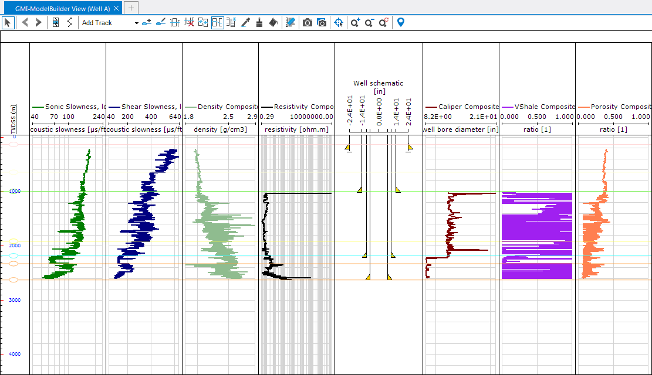The height and width of the screenshot is (375, 652).
Task: Click the forward navigation arrow
Action: pyautogui.click(x=39, y=23)
